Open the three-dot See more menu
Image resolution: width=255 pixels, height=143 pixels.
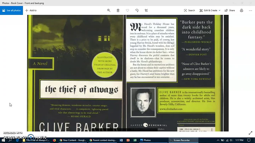pos(250,10)
